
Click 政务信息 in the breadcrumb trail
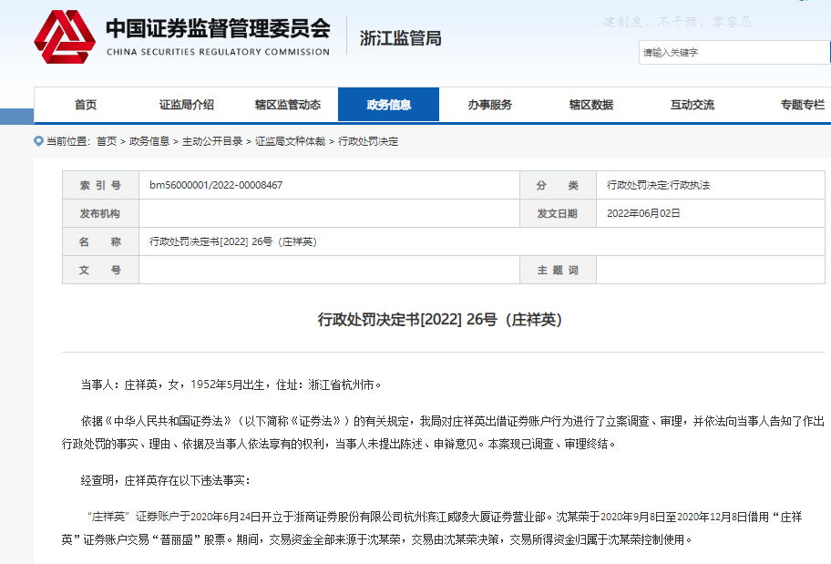149,141
